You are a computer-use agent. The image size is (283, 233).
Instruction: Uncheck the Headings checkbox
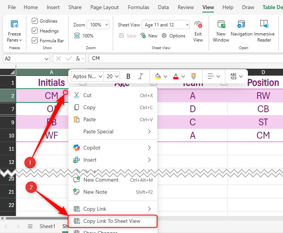tap(35, 31)
